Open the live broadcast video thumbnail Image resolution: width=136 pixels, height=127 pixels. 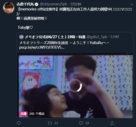[x=76, y=86]
